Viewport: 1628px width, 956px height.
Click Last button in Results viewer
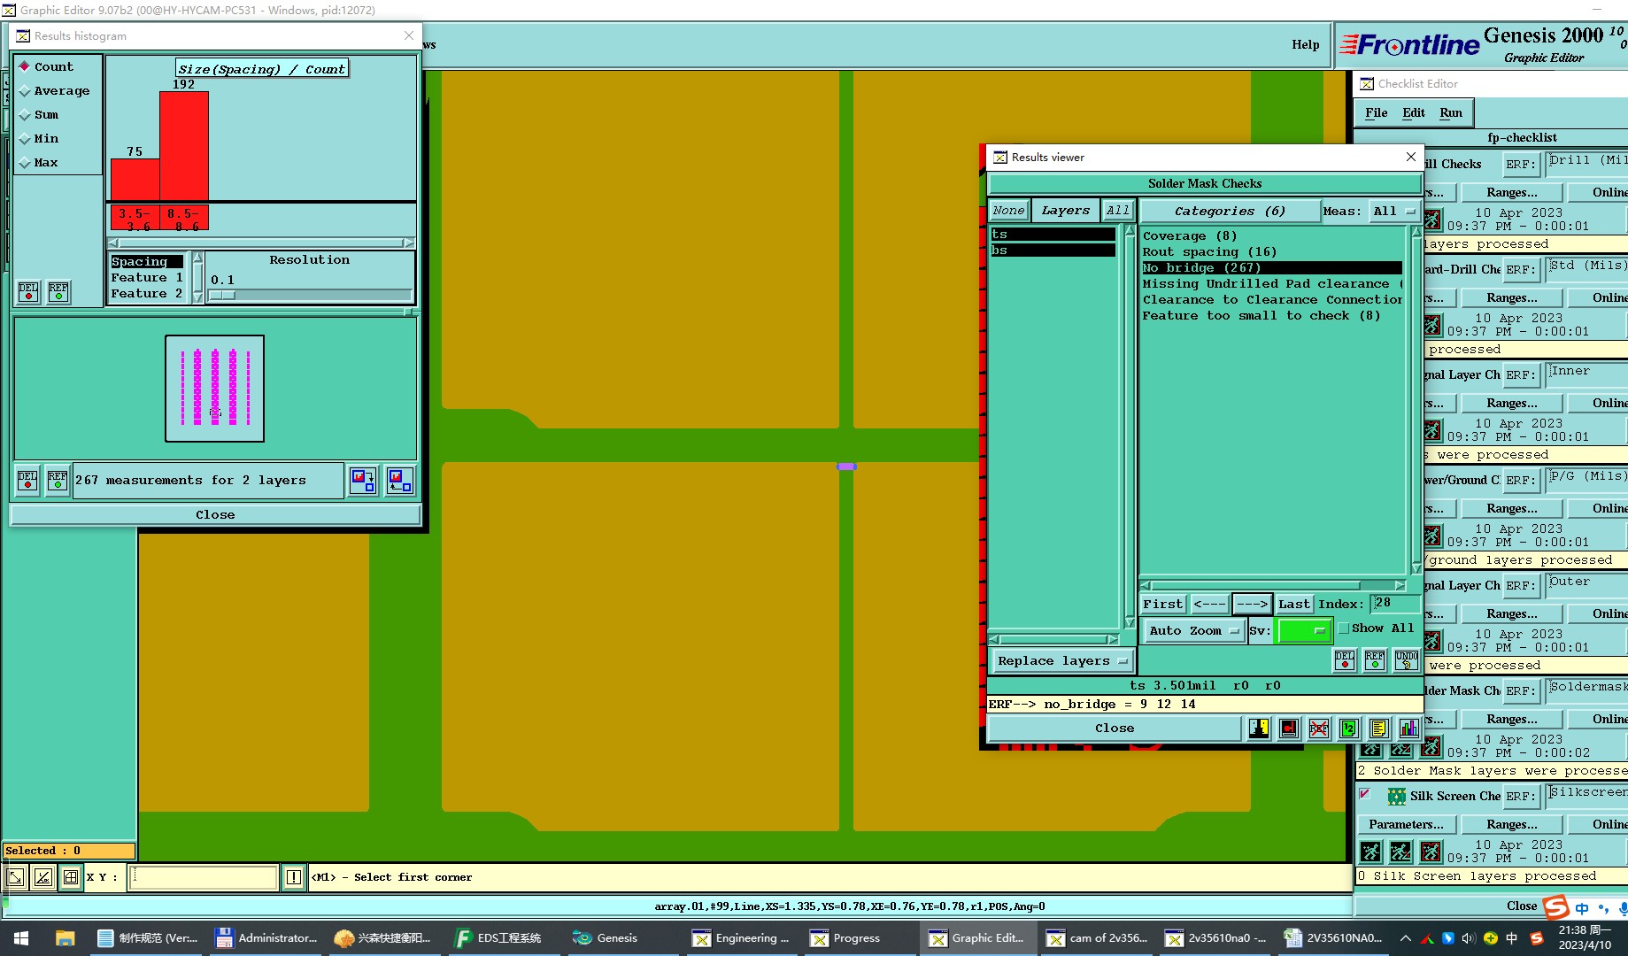1293,604
